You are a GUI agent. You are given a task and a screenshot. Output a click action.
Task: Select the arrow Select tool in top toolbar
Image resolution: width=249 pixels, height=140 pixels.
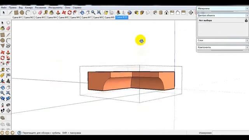click(x=4, y=12)
